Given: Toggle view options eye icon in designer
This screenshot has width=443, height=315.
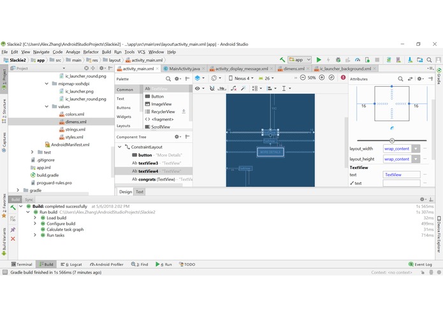Looking at the screenshot, I should point(200,89).
